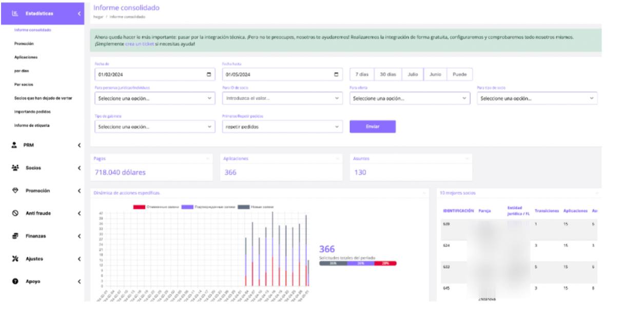Click partner ID 645 in table

446,289
